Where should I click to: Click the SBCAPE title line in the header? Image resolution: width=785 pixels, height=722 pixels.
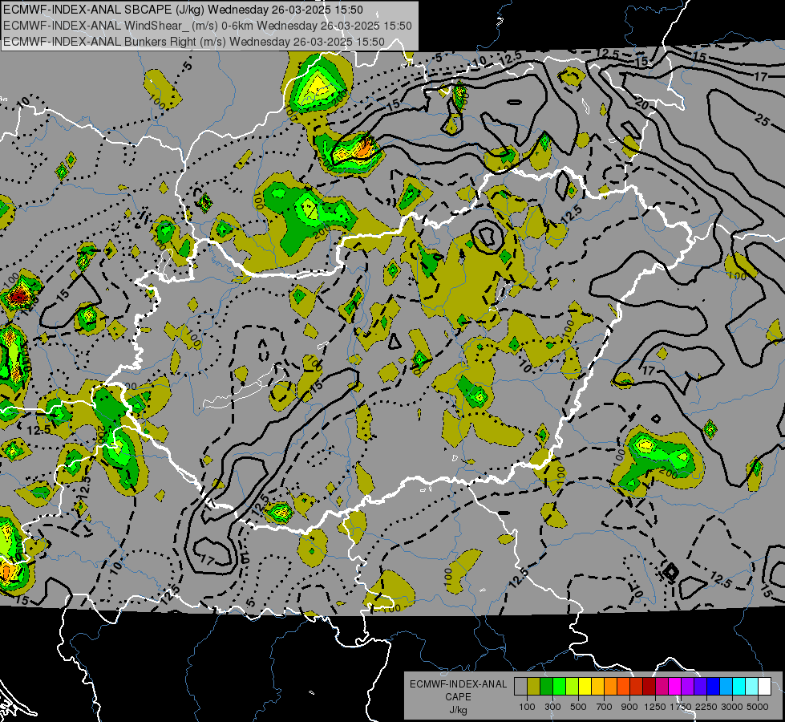pyautogui.click(x=184, y=10)
